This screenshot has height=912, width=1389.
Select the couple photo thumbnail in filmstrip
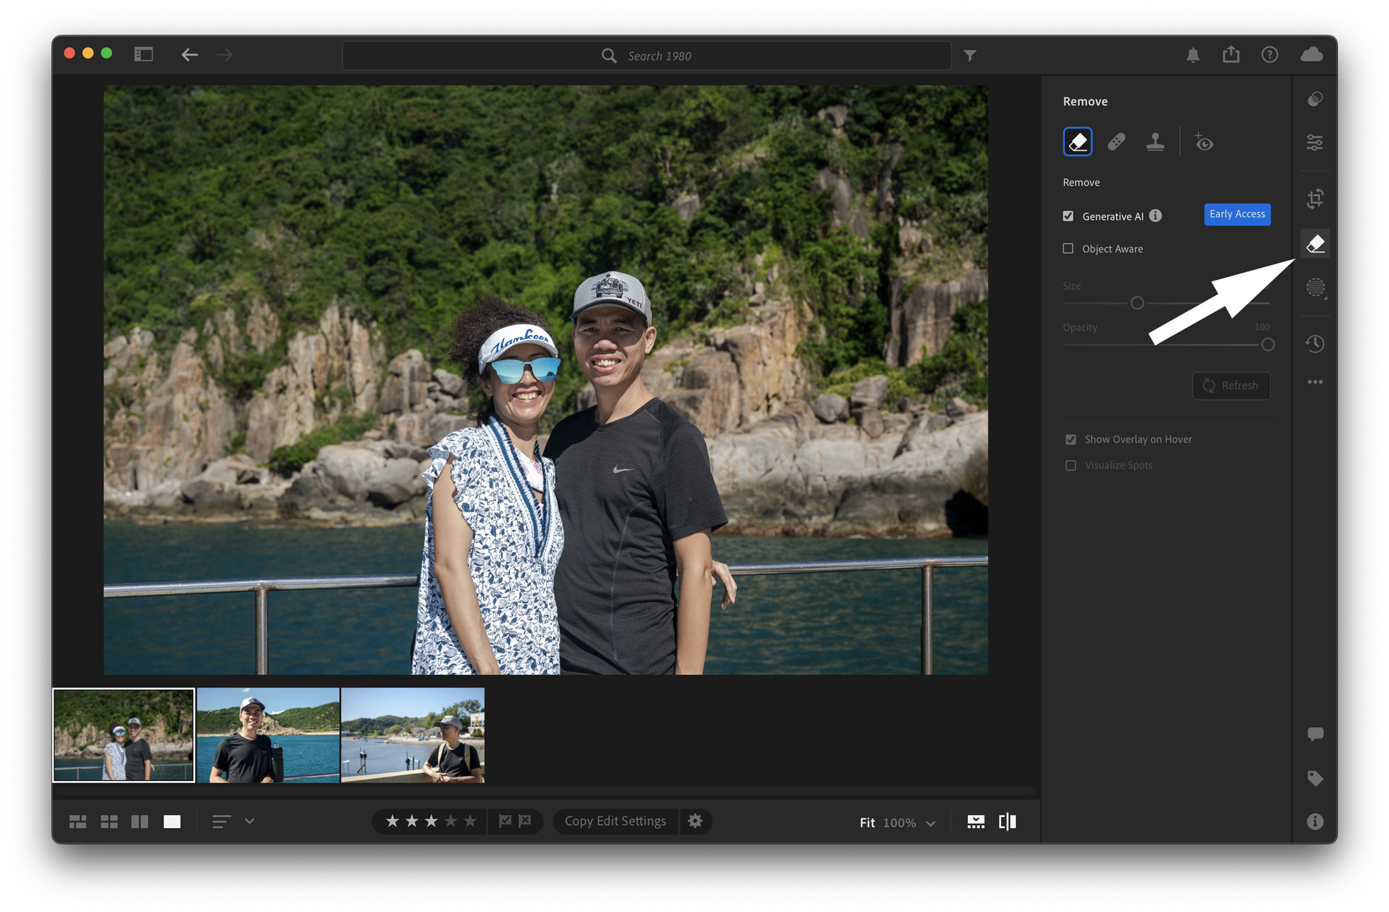[123, 735]
